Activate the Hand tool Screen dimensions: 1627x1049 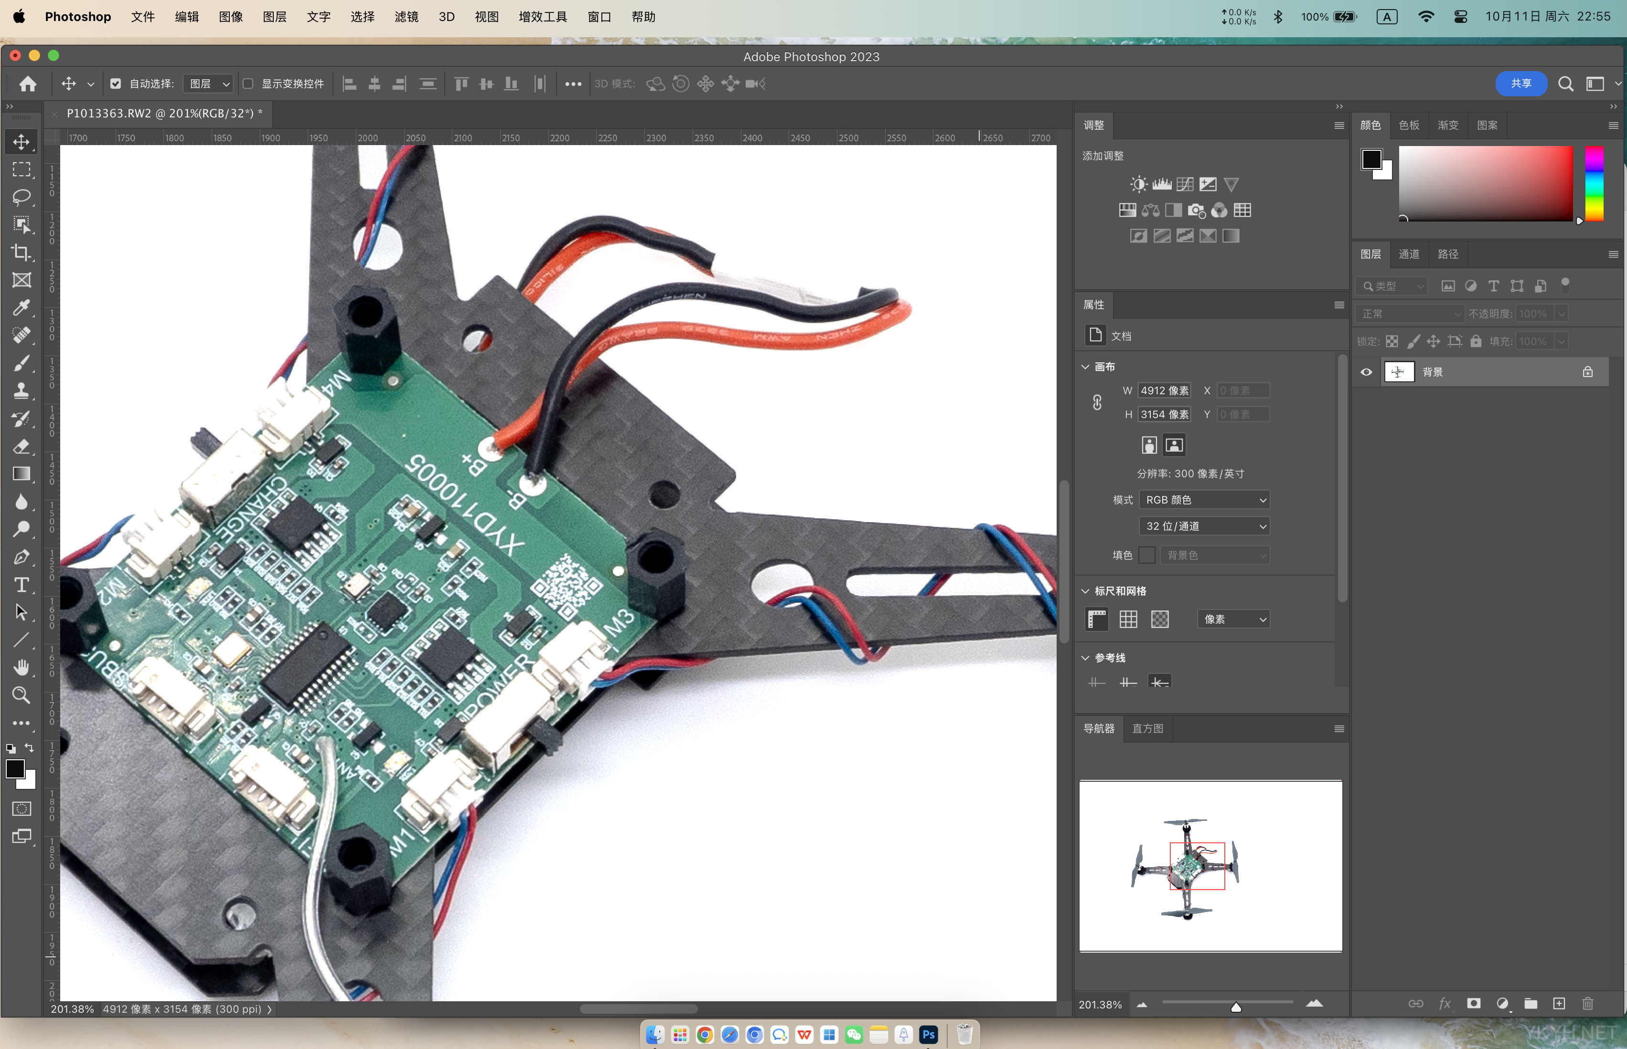(22, 668)
